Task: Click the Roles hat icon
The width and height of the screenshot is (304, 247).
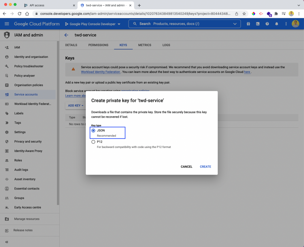Action: 7,160
